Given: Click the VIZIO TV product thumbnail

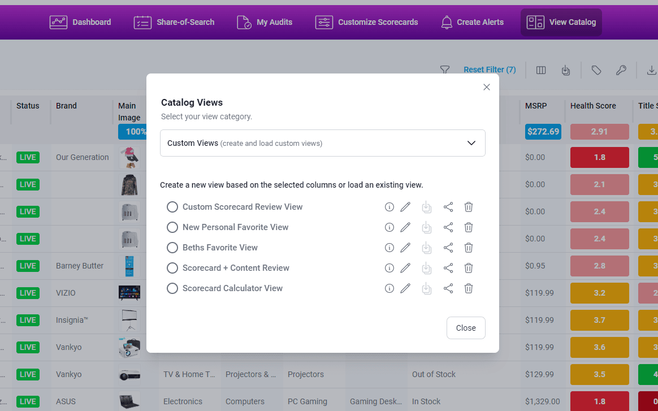Looking at the screenshot, I should pos(129,293).
